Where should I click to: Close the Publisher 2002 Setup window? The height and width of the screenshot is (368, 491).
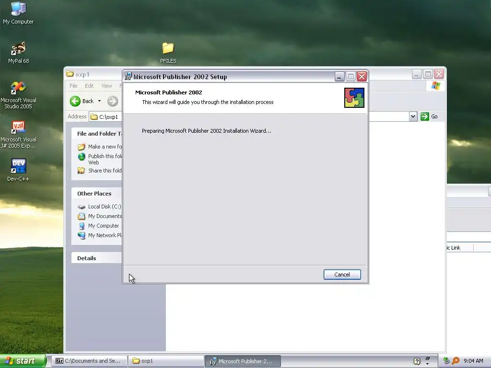point(362,76)
